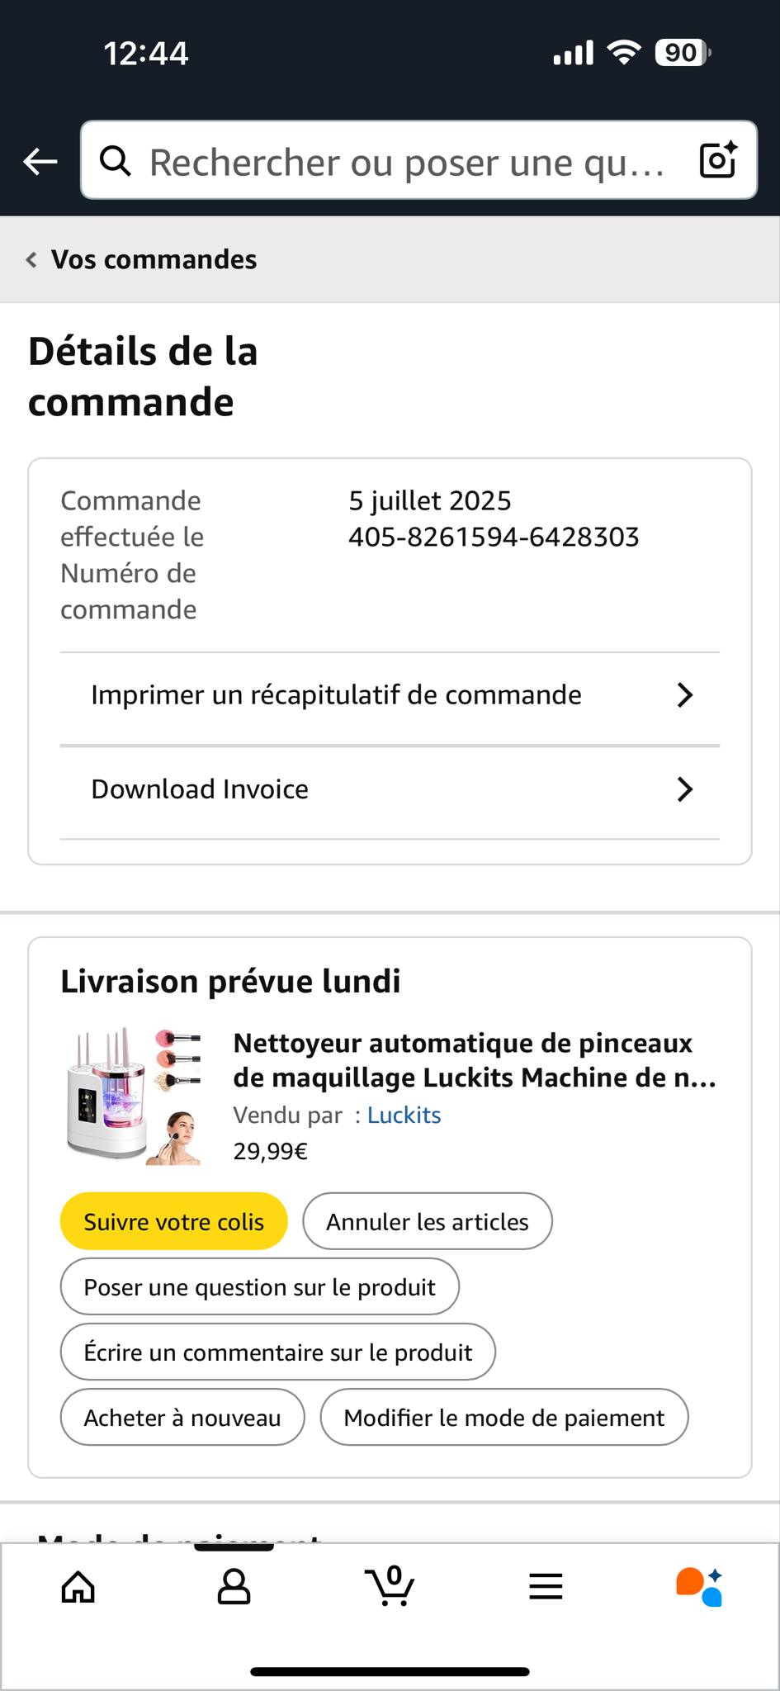The height and width of the screenshot is (1691, 780).
Task: Go to Home tab
Action: pos(78,1586)
